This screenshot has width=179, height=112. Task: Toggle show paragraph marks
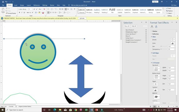click(x=74, y=9)
